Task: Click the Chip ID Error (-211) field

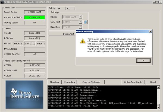Action: pyautogui.click(x=35, y=33)
